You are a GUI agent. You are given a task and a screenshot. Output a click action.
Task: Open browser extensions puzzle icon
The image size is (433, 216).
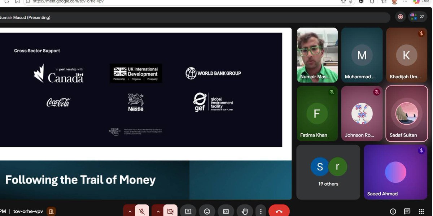[x=372, y=1]
